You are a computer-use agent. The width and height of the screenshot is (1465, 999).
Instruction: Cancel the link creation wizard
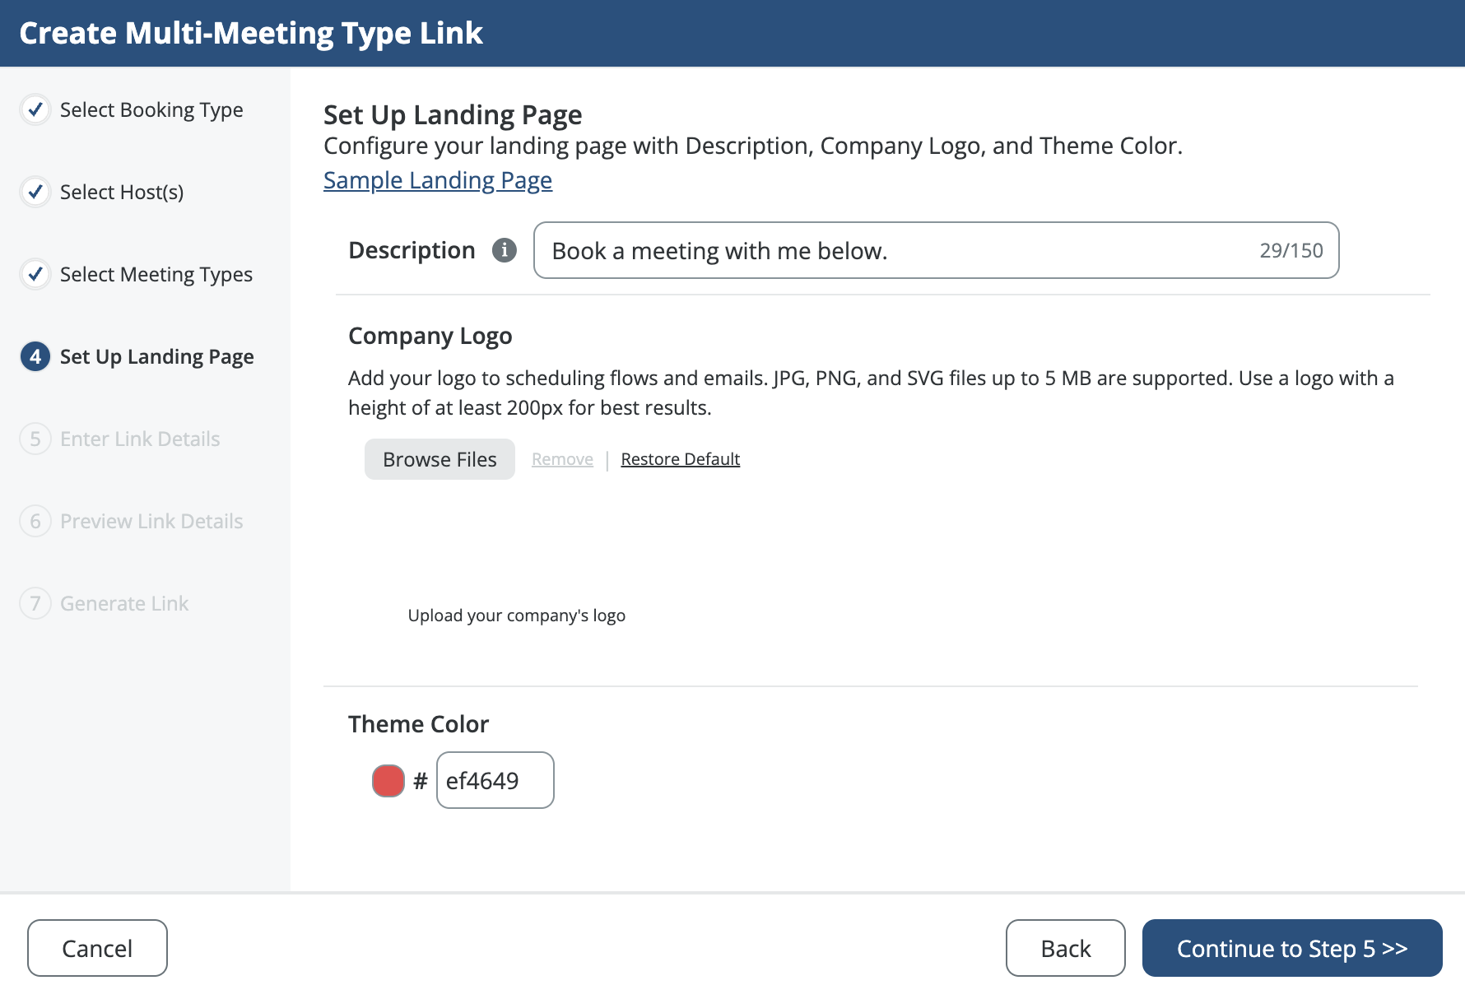(x=97, y=948)
